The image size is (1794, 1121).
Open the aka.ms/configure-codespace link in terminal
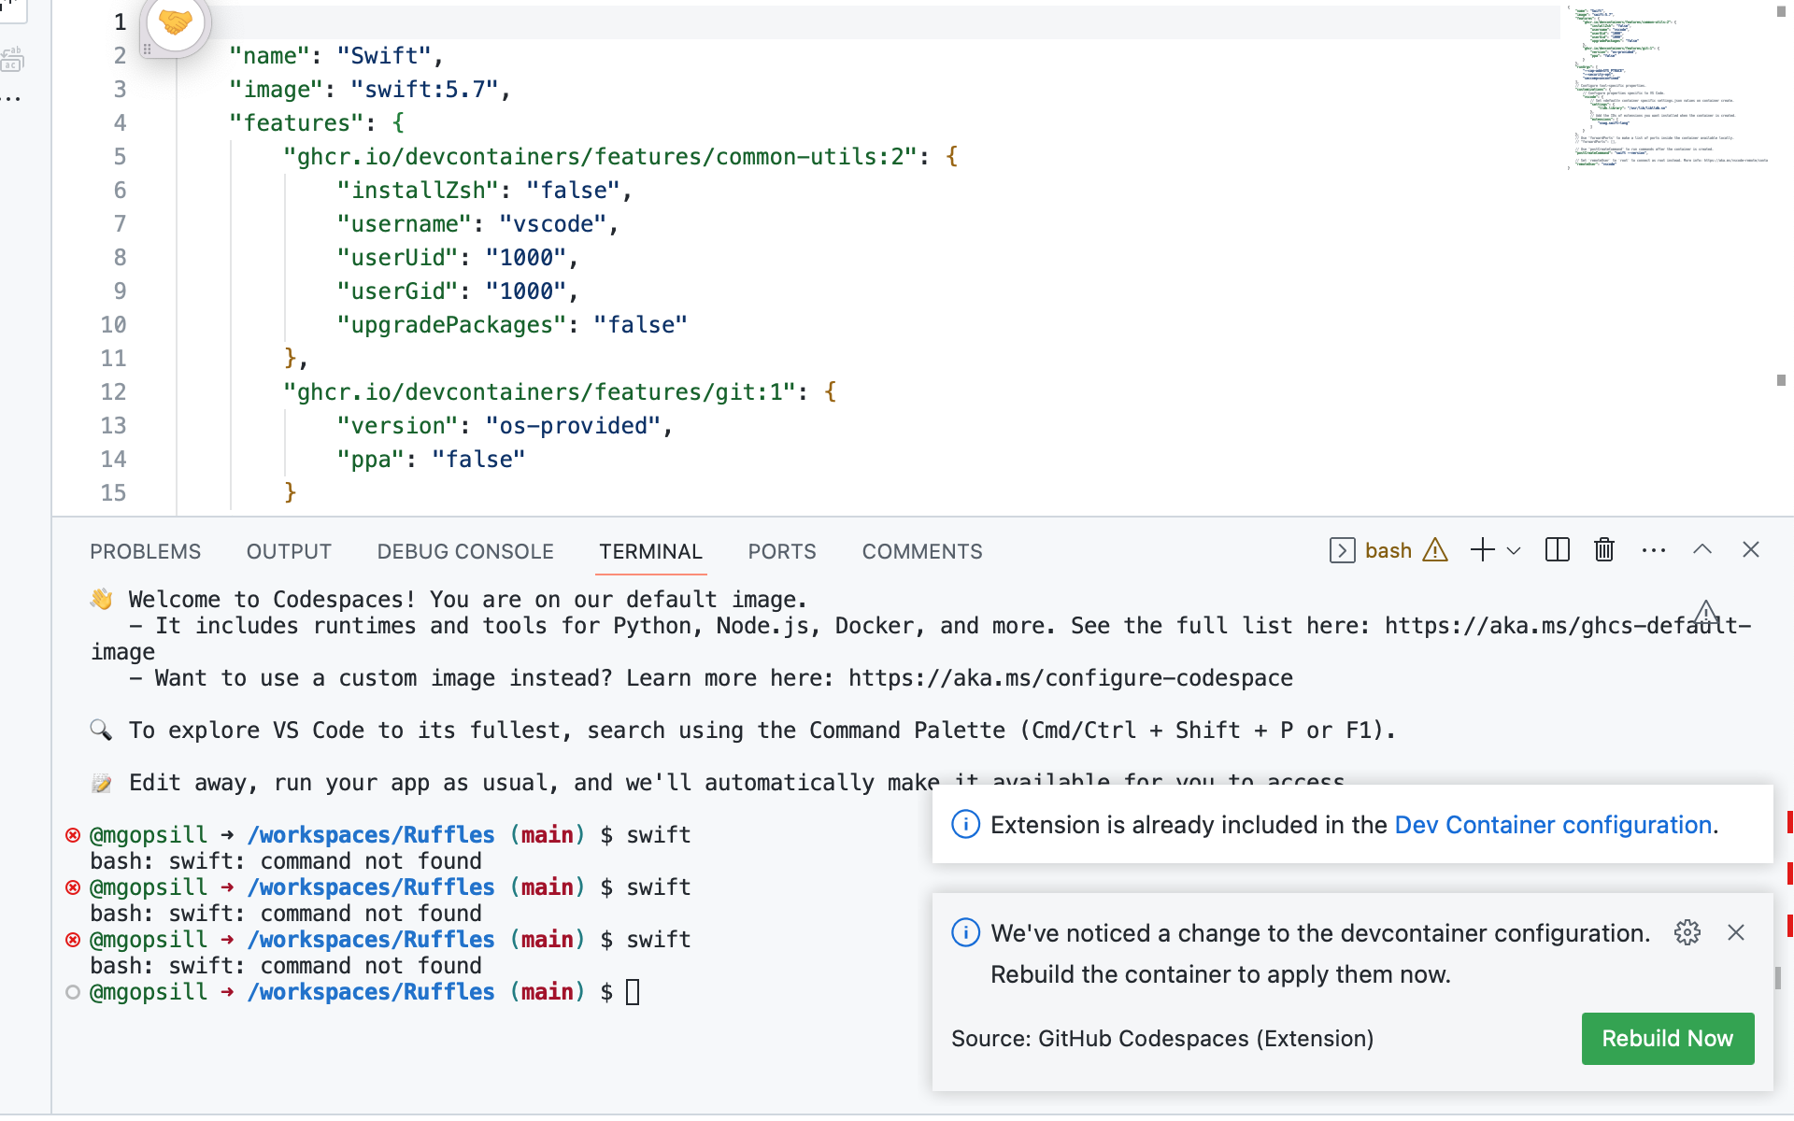[x=1071, y=678]
